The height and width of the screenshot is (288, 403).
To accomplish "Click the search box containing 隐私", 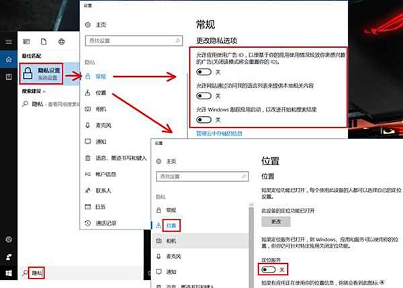I will click(81, 273).
